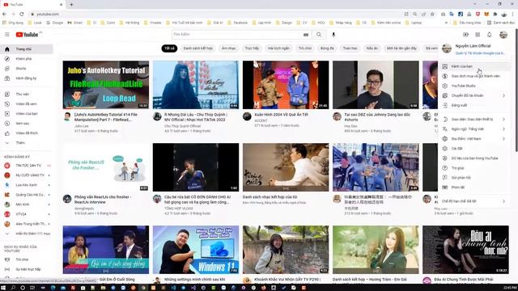Open Kênh của bạn in account menu
Viewport: 518px width, 291px height.
(474, 66)
